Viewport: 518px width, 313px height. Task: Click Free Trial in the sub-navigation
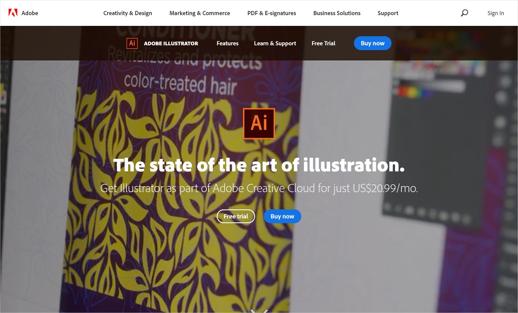click(x=323, y=43)
